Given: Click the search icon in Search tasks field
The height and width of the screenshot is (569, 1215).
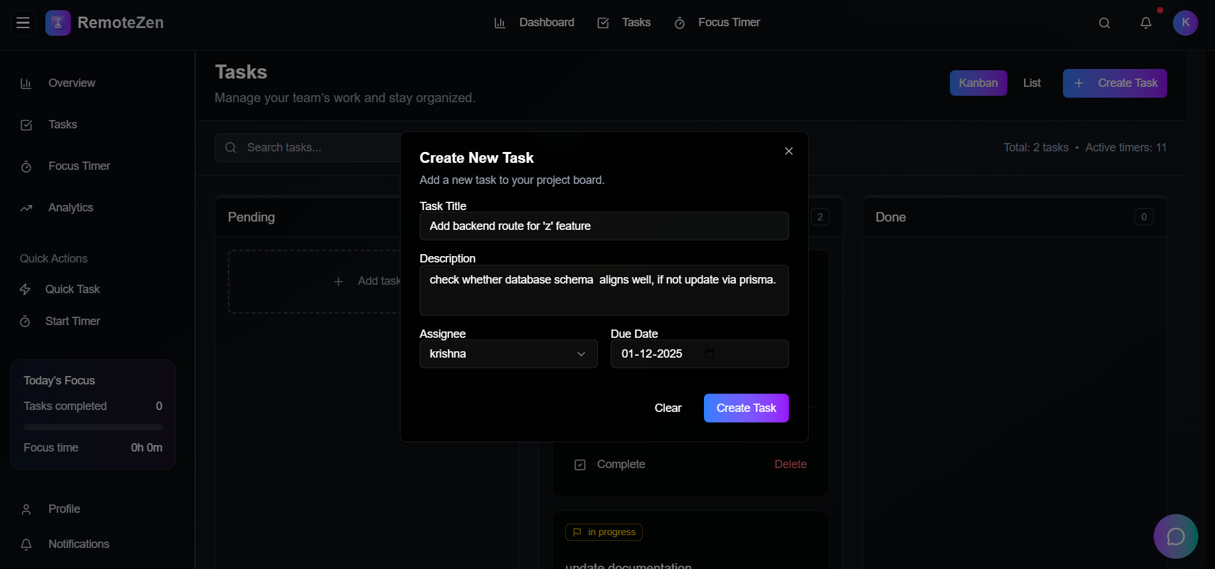Looking at the screenshot, I should (231, 148).
